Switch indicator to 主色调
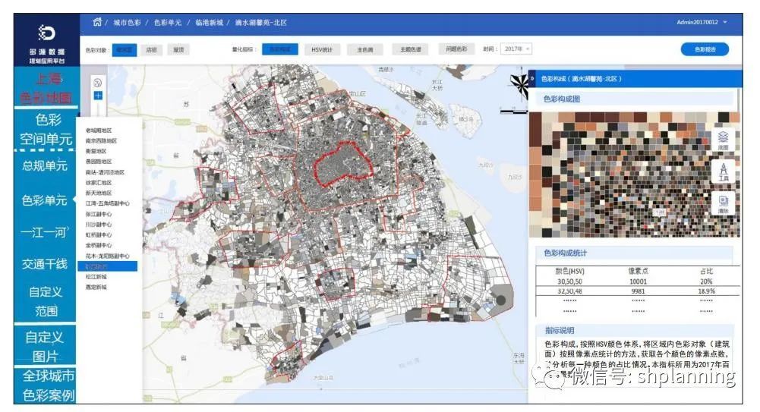This screenshot has width=760, height=412. pyautogui.click(x=365, y=49)
